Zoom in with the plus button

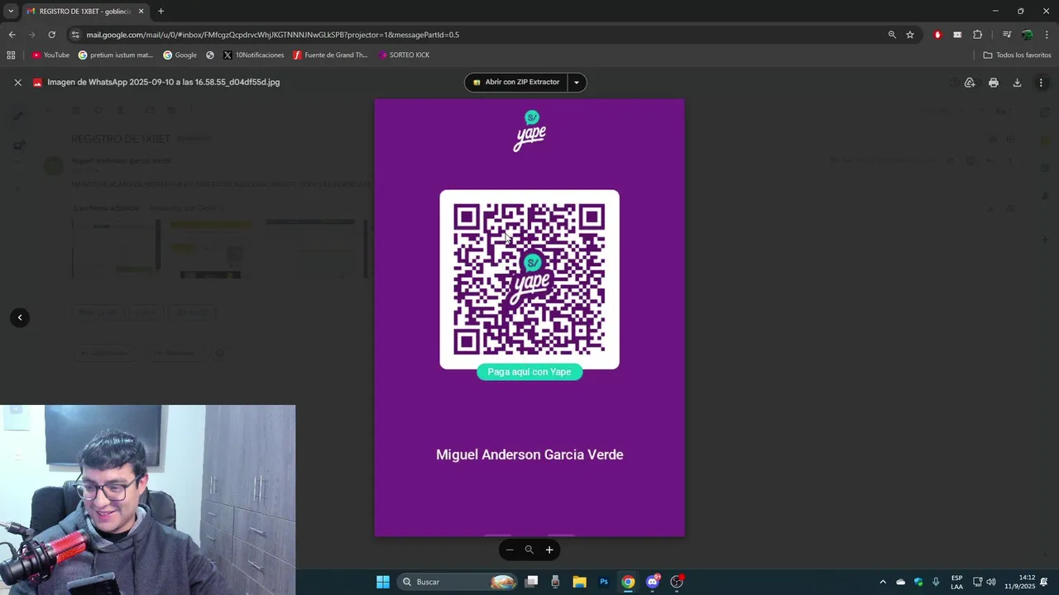[549, 550]
